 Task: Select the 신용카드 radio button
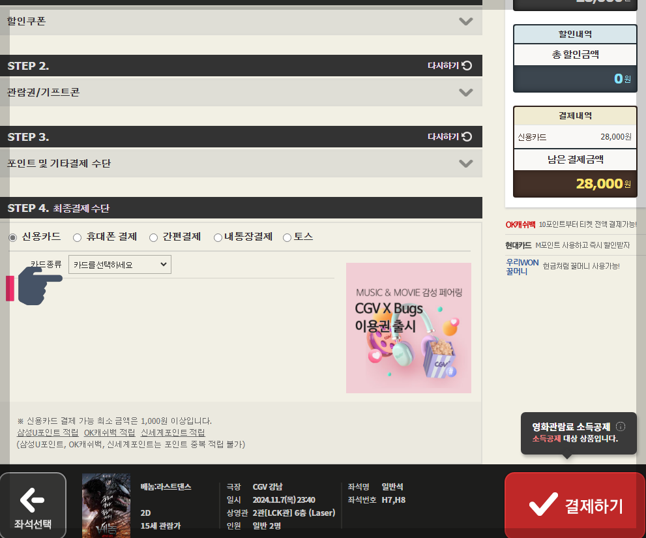pos(13,237)
